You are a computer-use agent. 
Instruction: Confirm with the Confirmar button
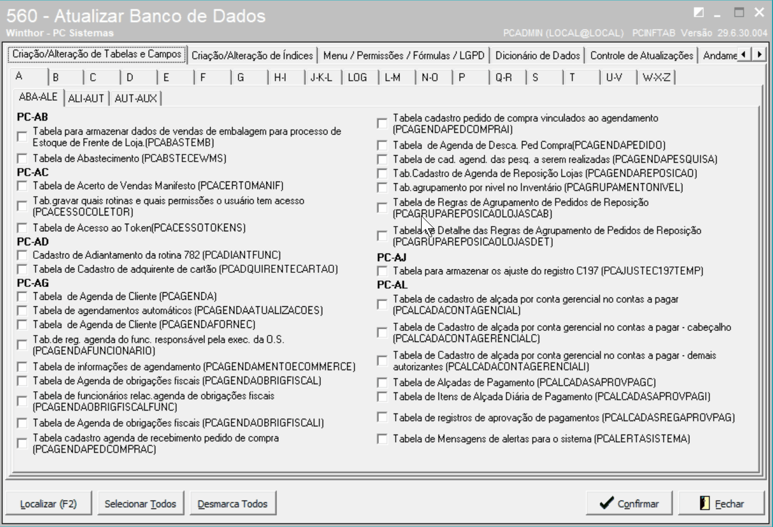(630, 504)
